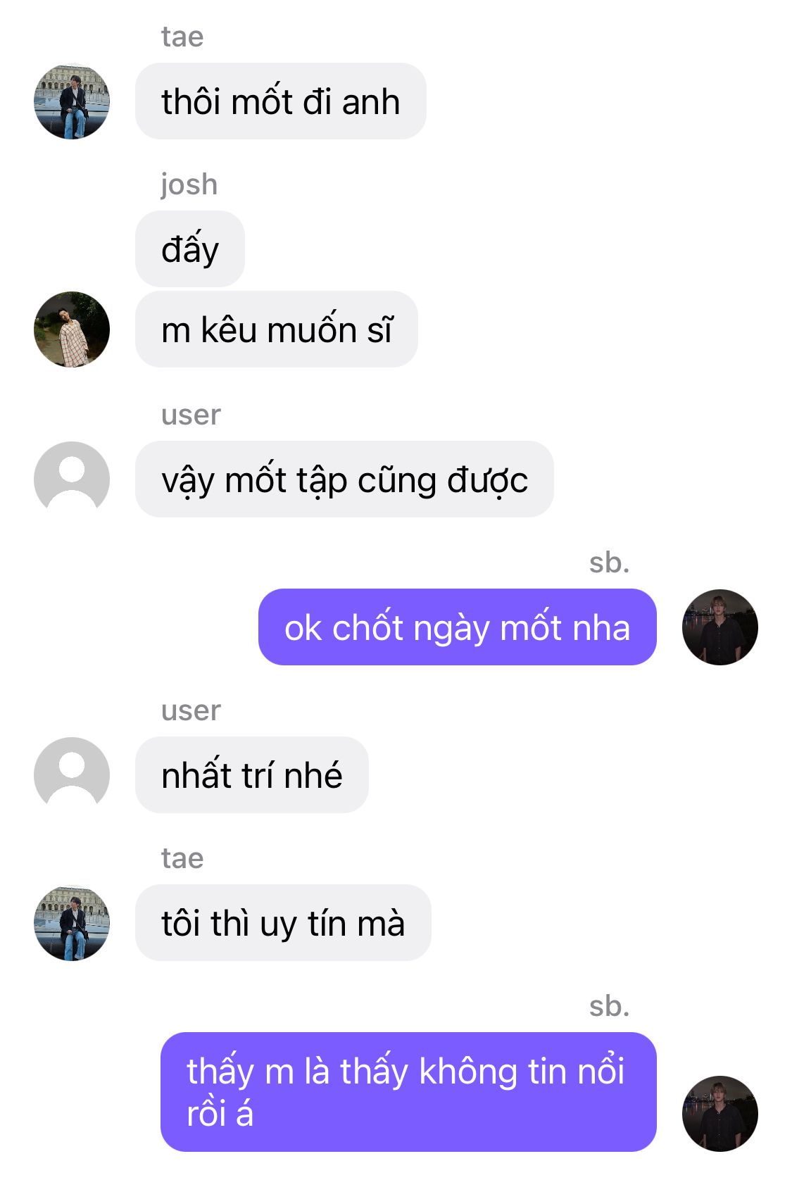Viewport: 792px width, 1180px height.
Task: Tap sb. avatar beside 'ok chốt ngày mốt nha'
Action: point(719,627)
